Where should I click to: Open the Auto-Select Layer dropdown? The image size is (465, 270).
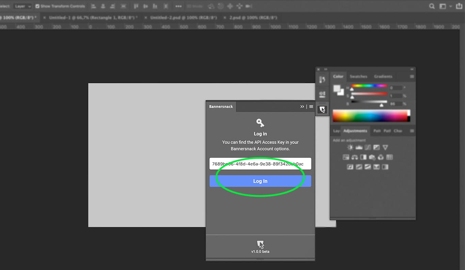pyautogui.click(x=23, y=6)
